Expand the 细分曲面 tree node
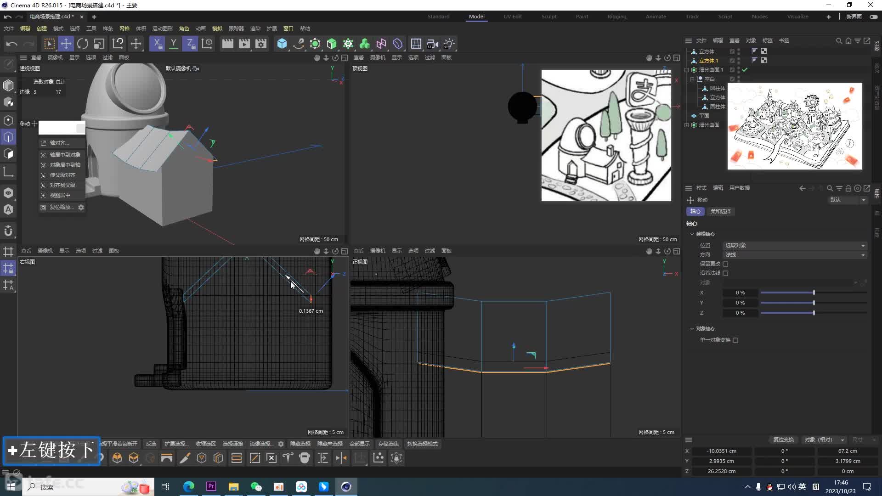 click(x=687, y=125)
